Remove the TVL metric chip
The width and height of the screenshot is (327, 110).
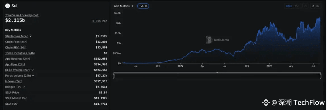pos(146,6)
